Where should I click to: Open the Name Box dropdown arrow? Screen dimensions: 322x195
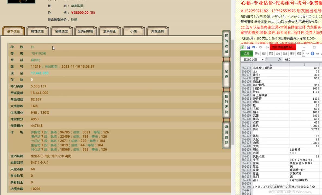pyautogui.click(x=263, y=59)
